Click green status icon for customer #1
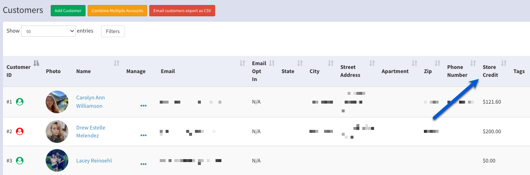Screen dimensions: 530x175 coord(19,101)
